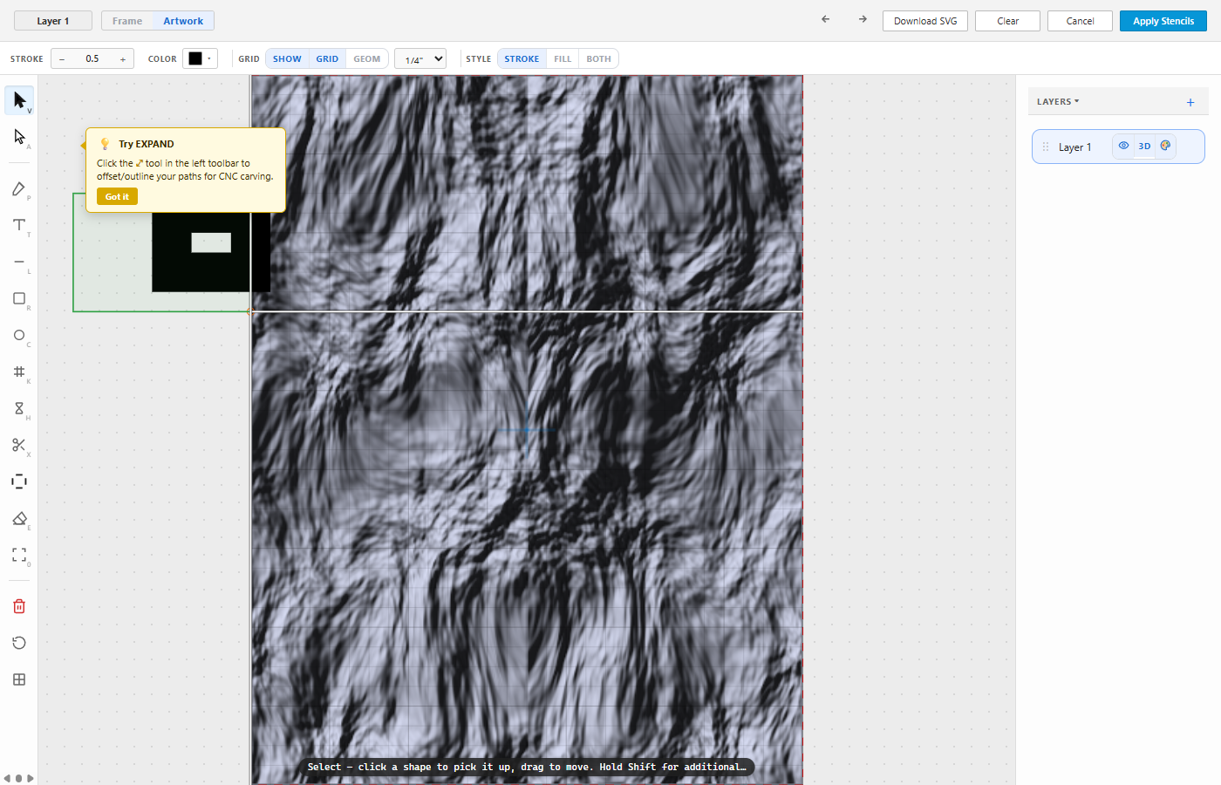Click the Clear button

click(x=1008, y=21)
